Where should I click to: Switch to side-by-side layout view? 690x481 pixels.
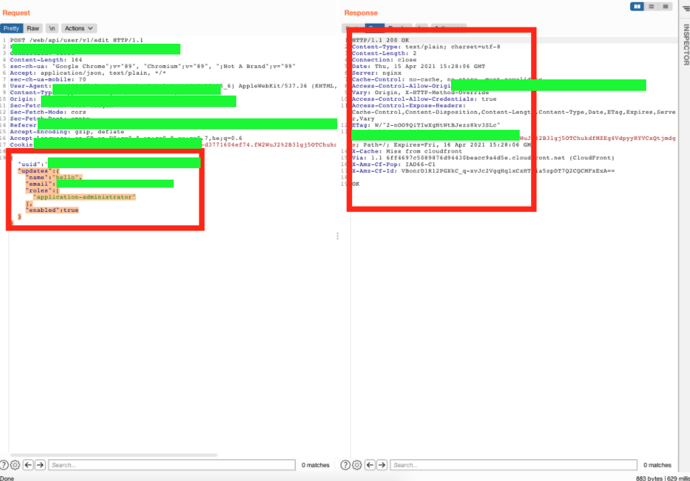pyautogui.click(x=637, y=7)
